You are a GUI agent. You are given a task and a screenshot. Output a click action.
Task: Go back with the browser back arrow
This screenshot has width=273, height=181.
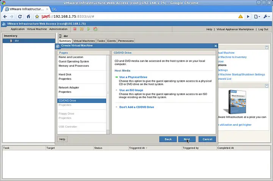pos(5,17)
